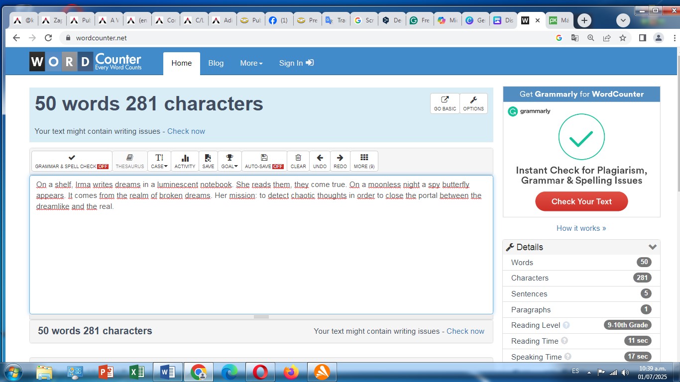The width and height of the screenshot is (680, 382).
Task: Click the Reading Level help icon
Action: pyautogui.click(x=566, y=325)
